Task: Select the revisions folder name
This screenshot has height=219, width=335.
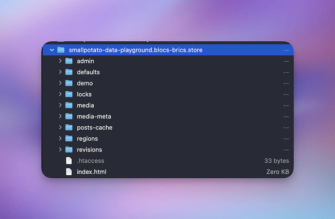Action: (89, 150)
